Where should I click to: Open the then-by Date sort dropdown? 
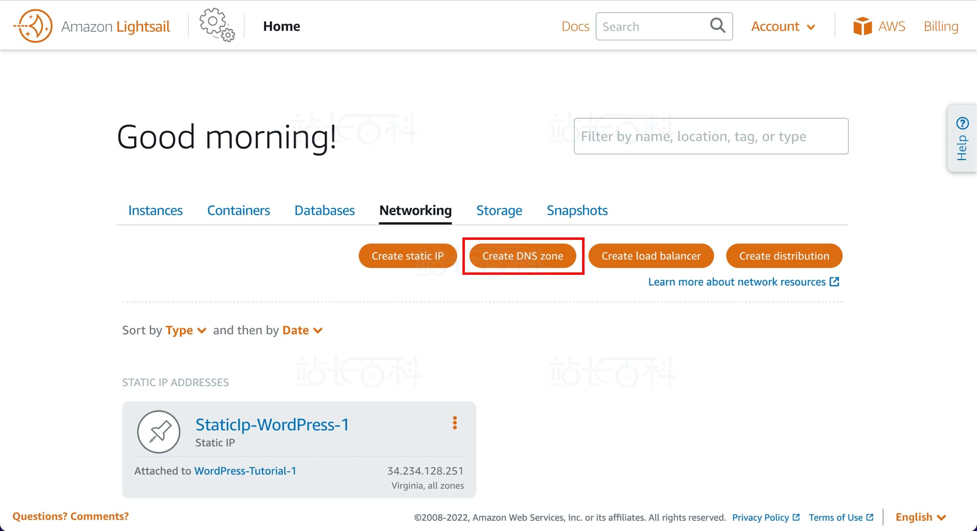pyautogui.click(x=302, y=330)
